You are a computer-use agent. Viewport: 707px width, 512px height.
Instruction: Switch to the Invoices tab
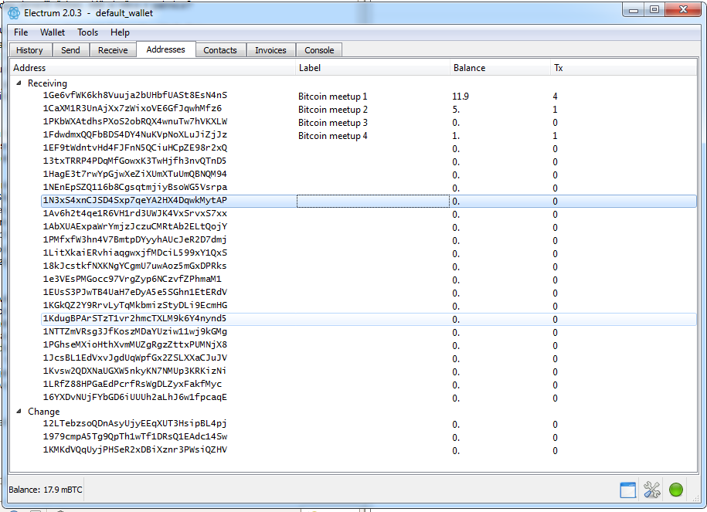(x=270, y=50)
